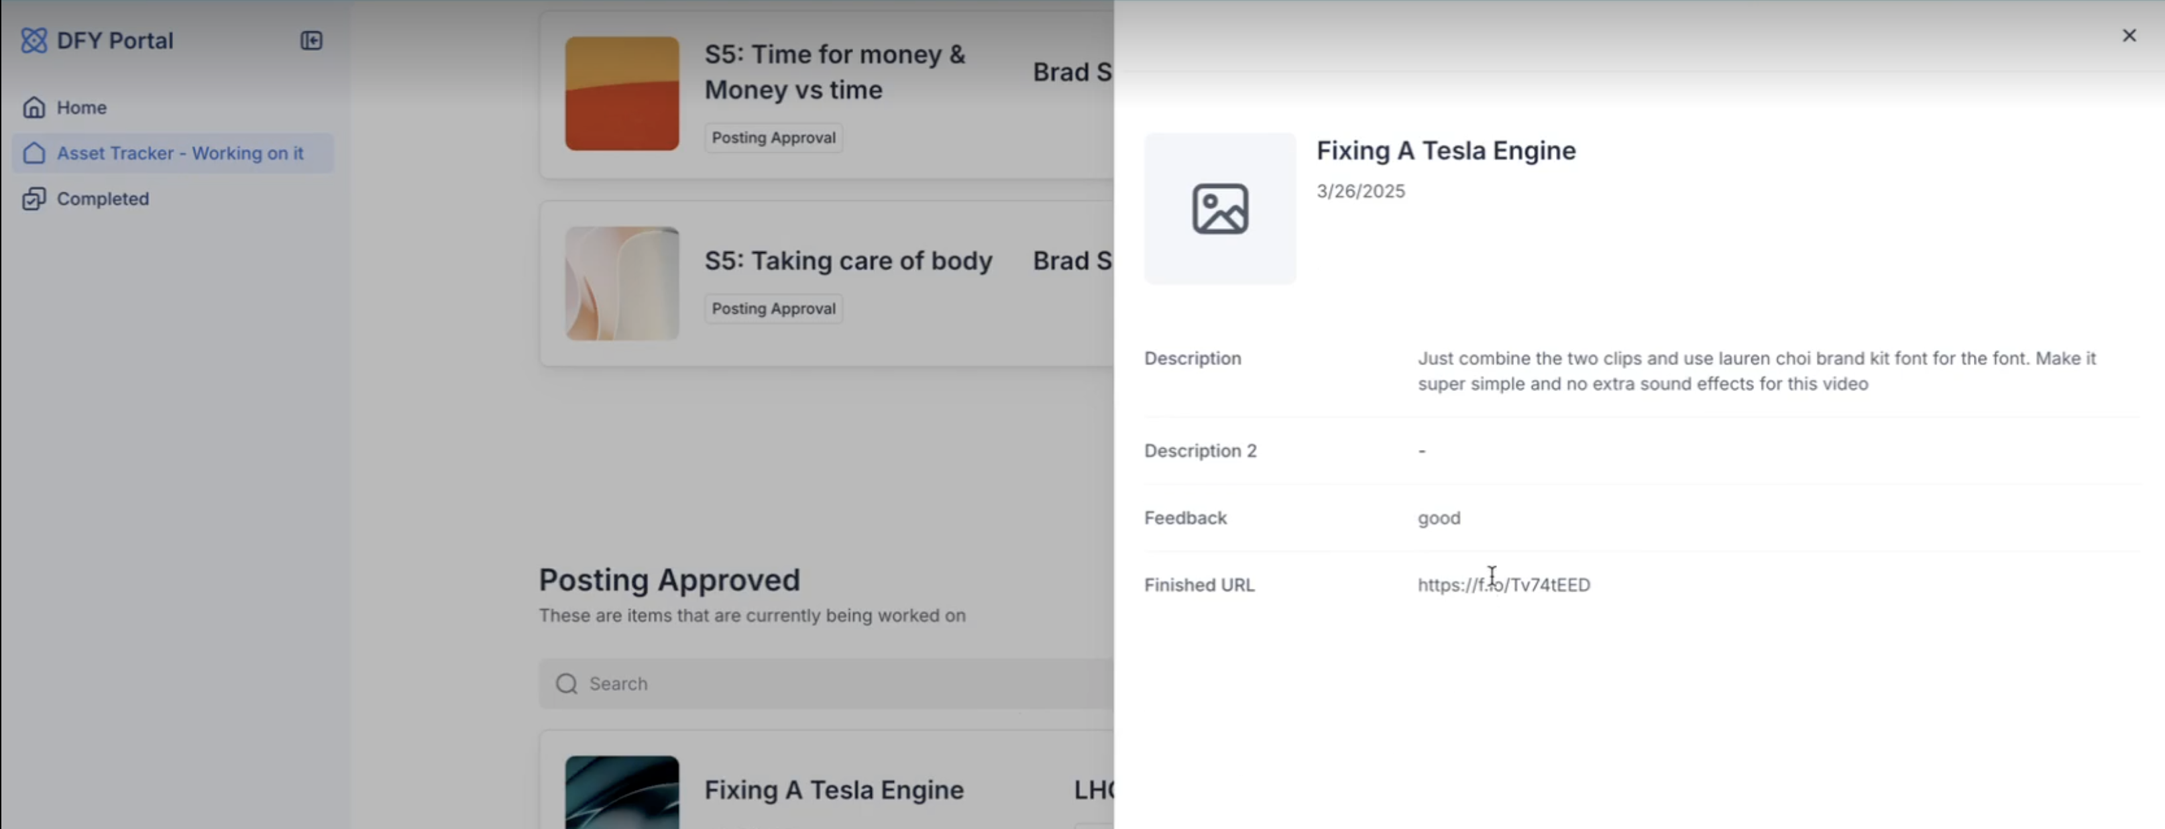Open Fixing A Tesla Engine list card thumbnail
2165x829 pixels.
click(x=622, y=792)
